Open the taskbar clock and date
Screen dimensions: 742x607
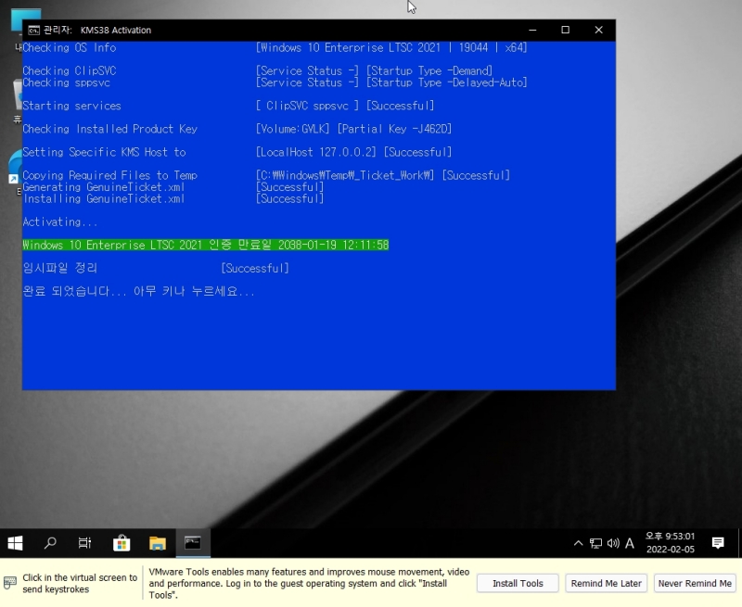point(670,543)
